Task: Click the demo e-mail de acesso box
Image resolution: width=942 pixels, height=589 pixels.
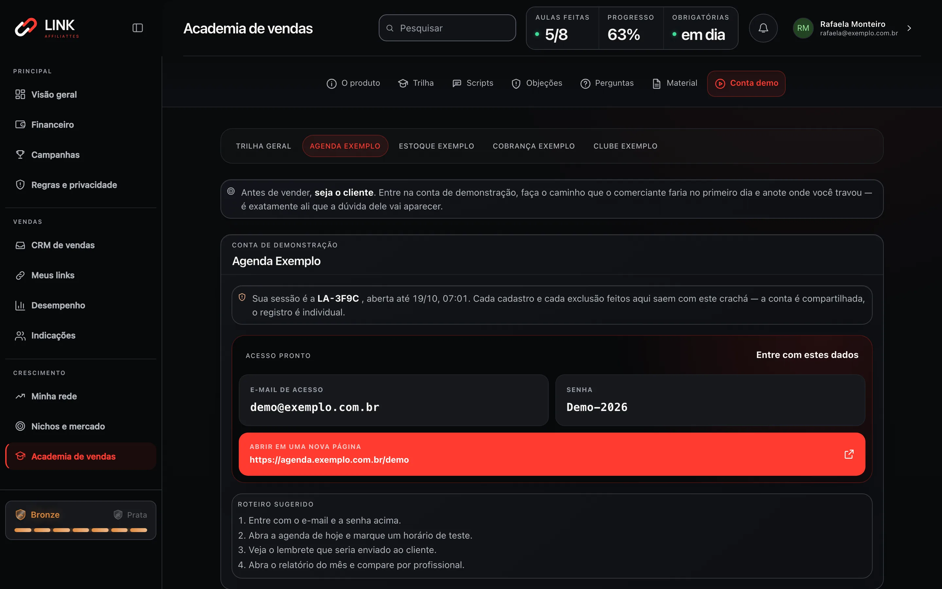Action: point(393,400)
